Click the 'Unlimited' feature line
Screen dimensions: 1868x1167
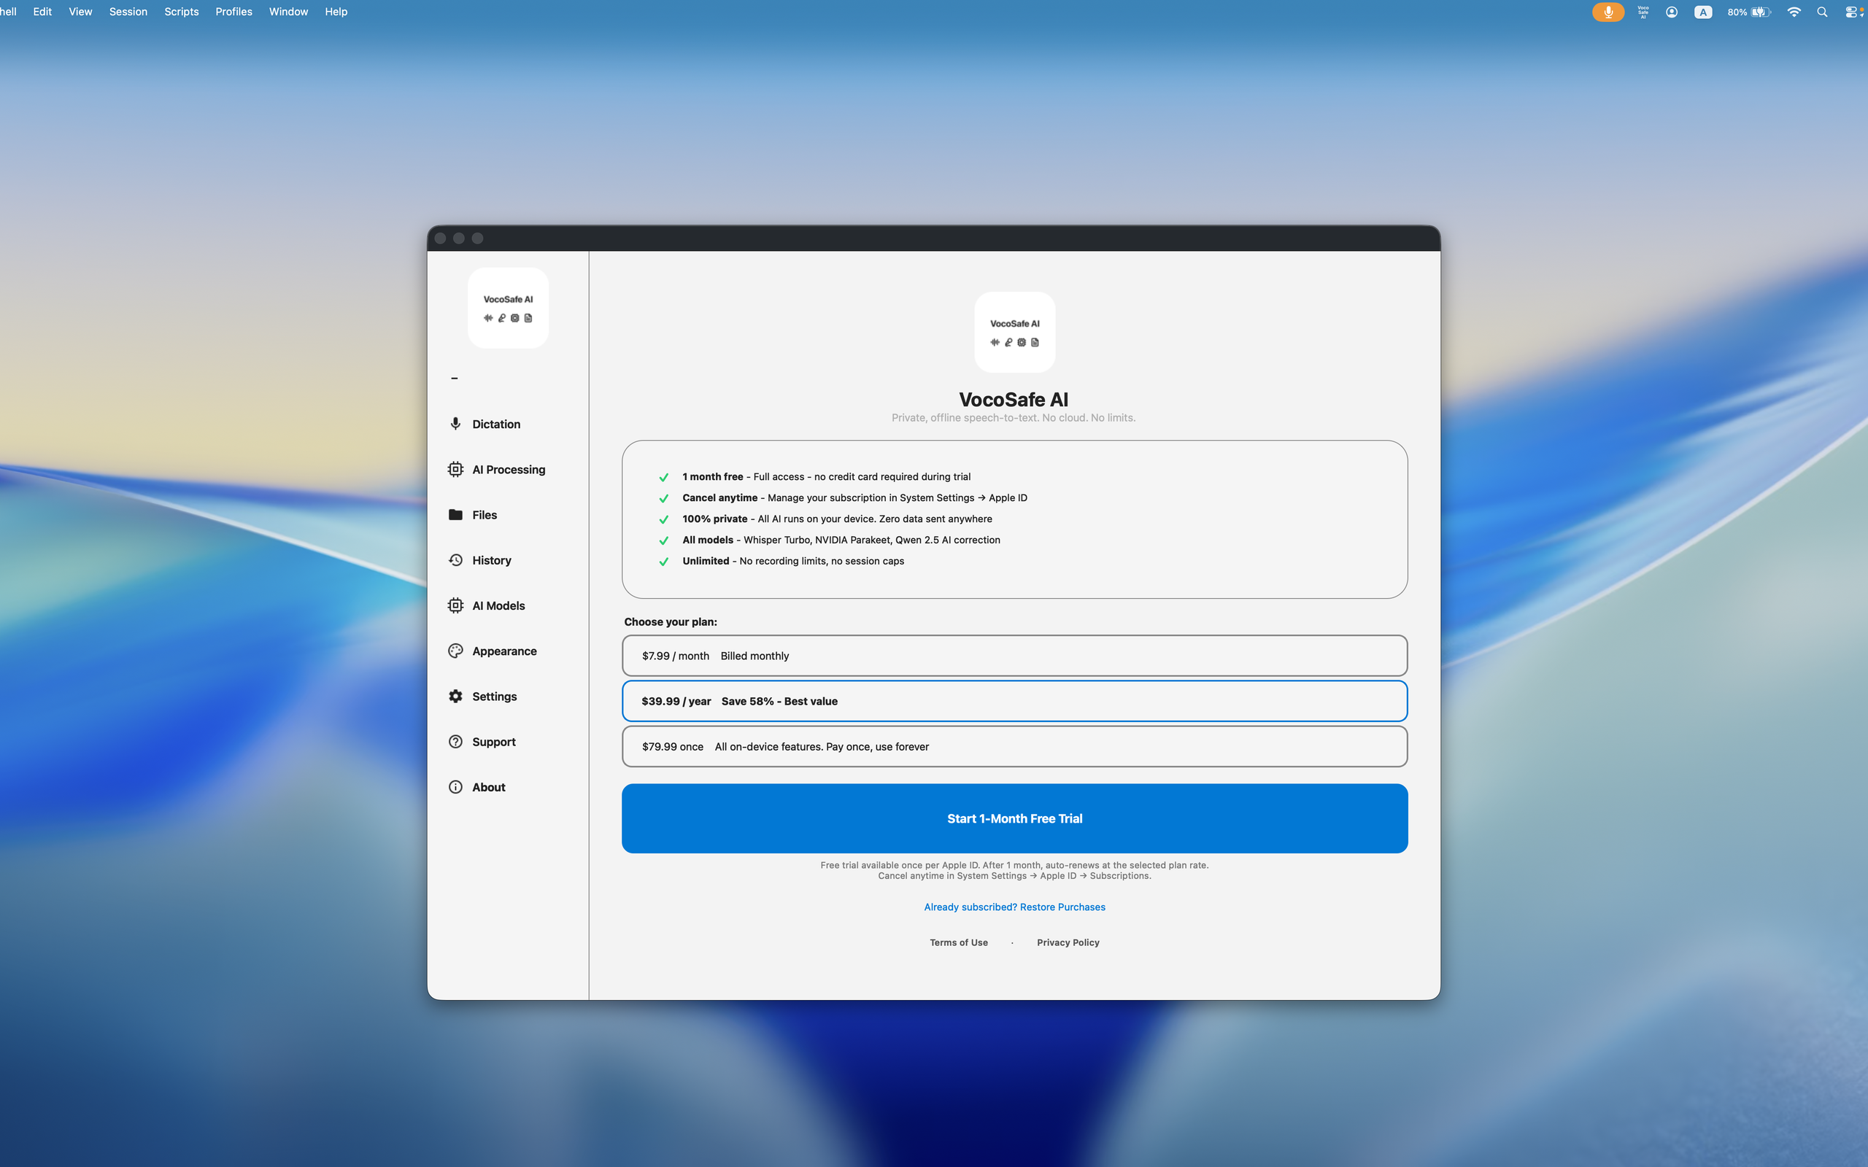click(792, 561)
